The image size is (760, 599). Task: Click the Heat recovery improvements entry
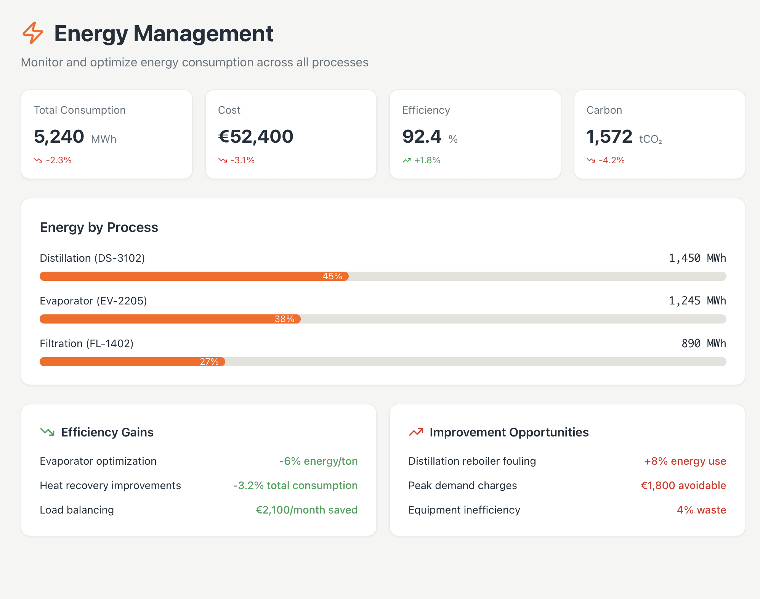tap(111, 485)
